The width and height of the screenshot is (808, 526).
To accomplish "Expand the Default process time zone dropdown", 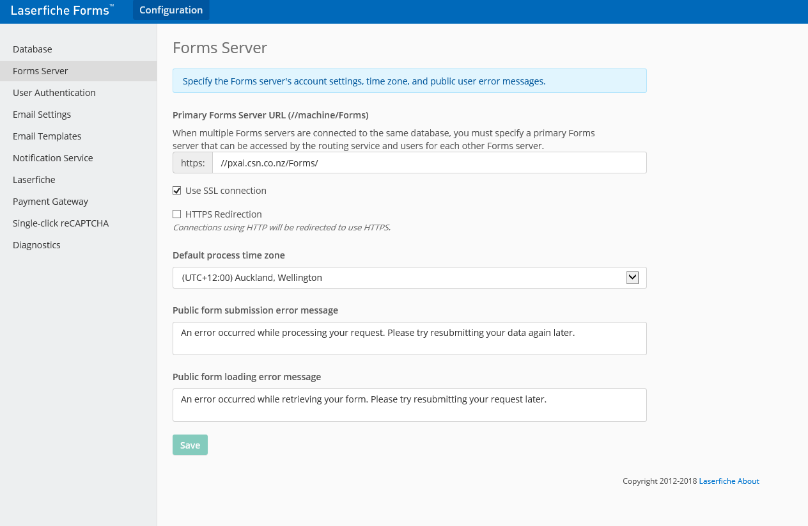I will coord(409,278).
